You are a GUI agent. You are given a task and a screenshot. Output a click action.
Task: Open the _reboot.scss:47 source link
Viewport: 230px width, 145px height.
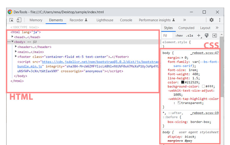pyautogui.click(x=204, y=53)
